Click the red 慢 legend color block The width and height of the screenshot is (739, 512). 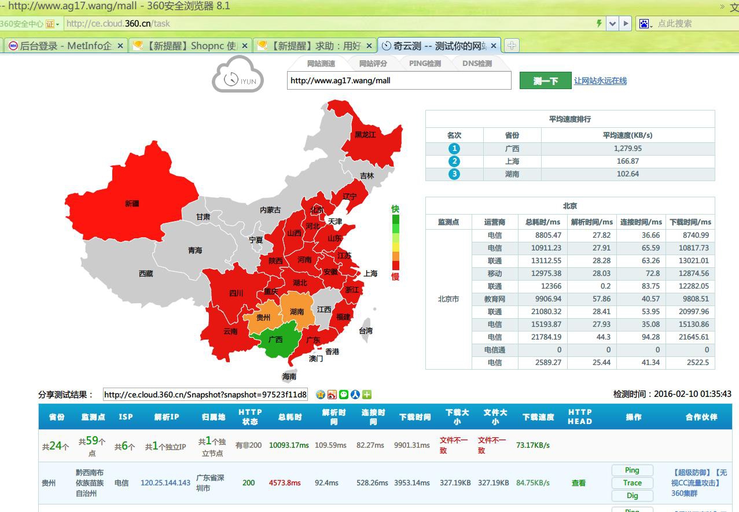(396, 266)
